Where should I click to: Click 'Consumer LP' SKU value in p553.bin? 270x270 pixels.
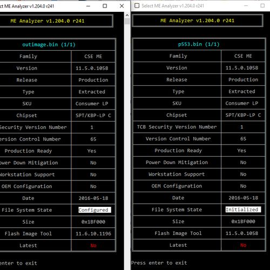pos(242,103)
